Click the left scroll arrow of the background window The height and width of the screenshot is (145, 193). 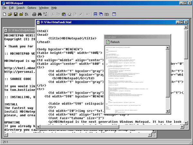point(6,135)
